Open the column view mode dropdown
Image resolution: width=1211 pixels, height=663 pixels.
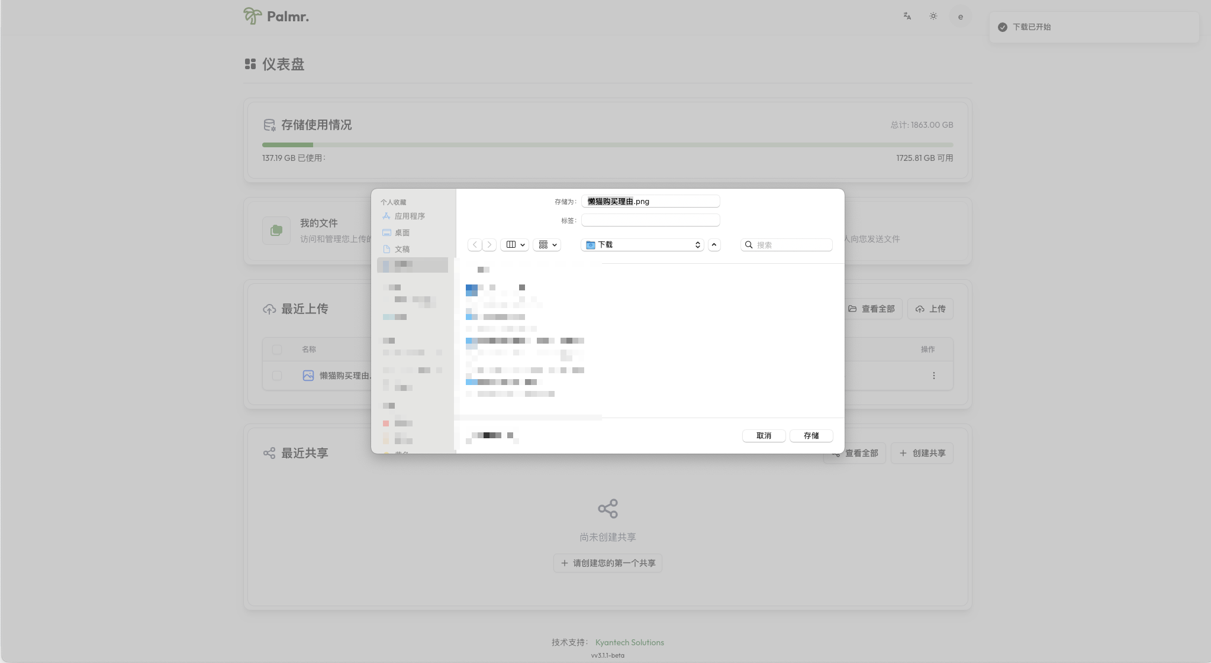click(x=515, y=245)
